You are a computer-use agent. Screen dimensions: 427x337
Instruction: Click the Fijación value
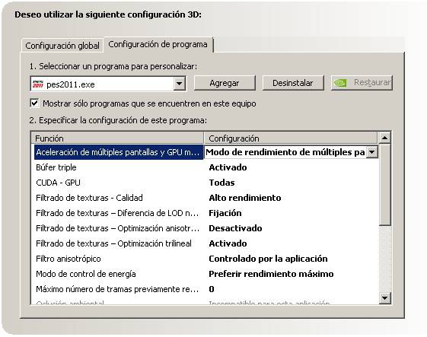[225, 213]
